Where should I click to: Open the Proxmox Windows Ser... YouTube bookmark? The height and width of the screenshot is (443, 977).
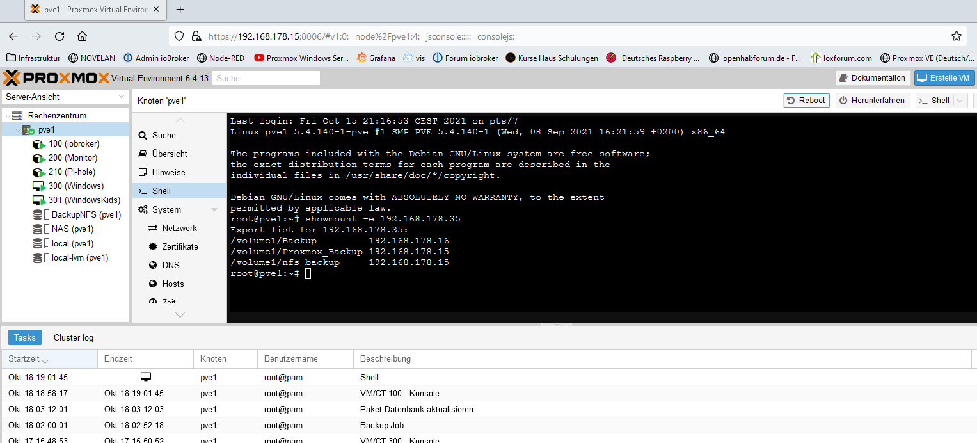coord(301,58)
